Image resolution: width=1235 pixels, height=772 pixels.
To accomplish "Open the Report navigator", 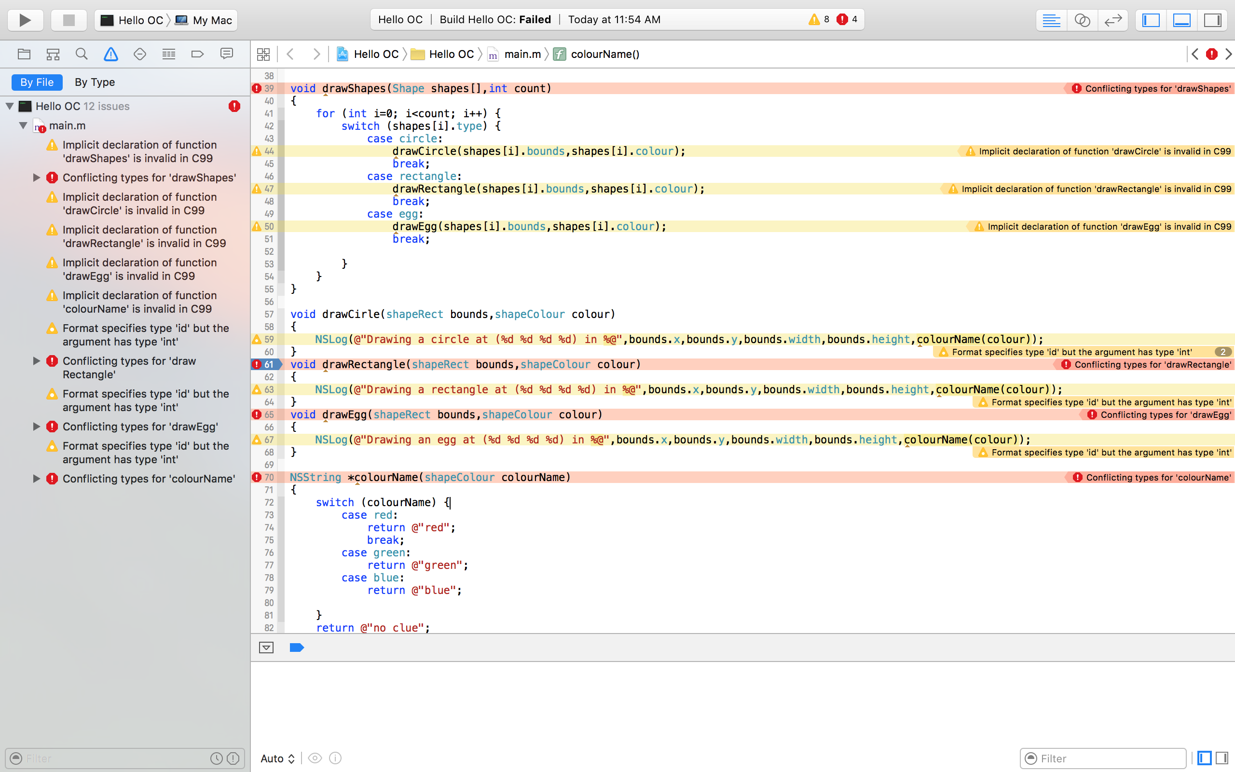I will [227, 54].
